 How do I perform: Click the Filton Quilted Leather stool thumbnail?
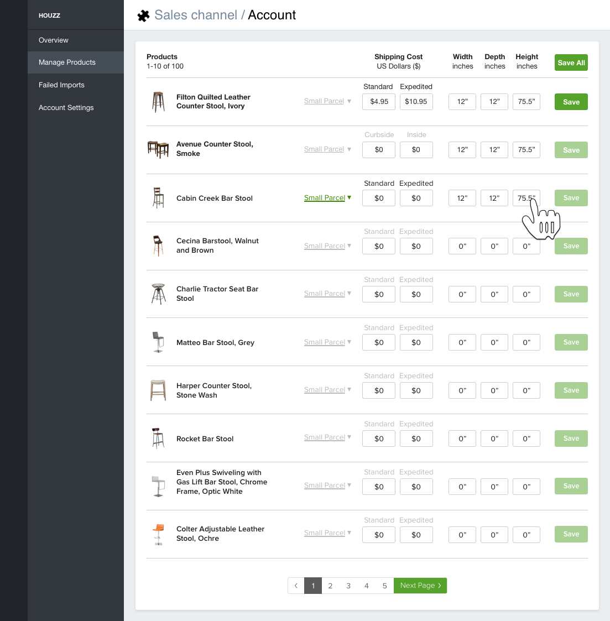(x=159, y=102)
